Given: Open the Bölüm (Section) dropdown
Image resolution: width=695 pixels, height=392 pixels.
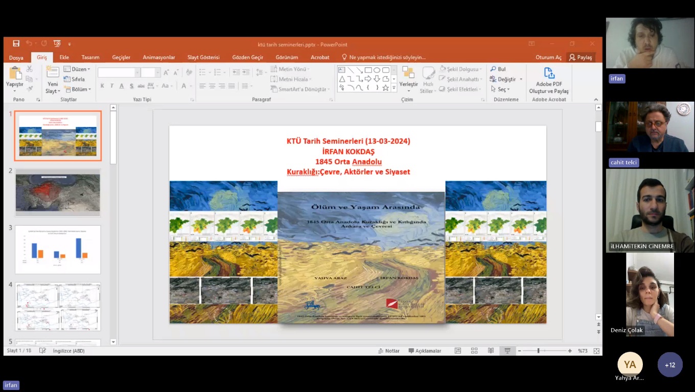Looking at the screenshot, I should (x=77, y=89).
